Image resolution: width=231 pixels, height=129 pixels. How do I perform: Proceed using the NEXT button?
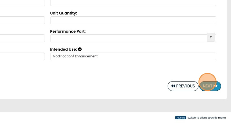(210, 86)
